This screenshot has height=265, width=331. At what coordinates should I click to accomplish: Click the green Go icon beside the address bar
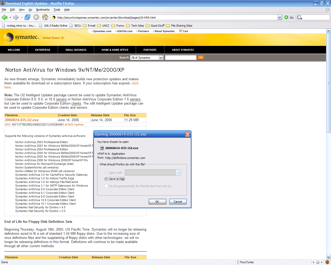point(286,17)
